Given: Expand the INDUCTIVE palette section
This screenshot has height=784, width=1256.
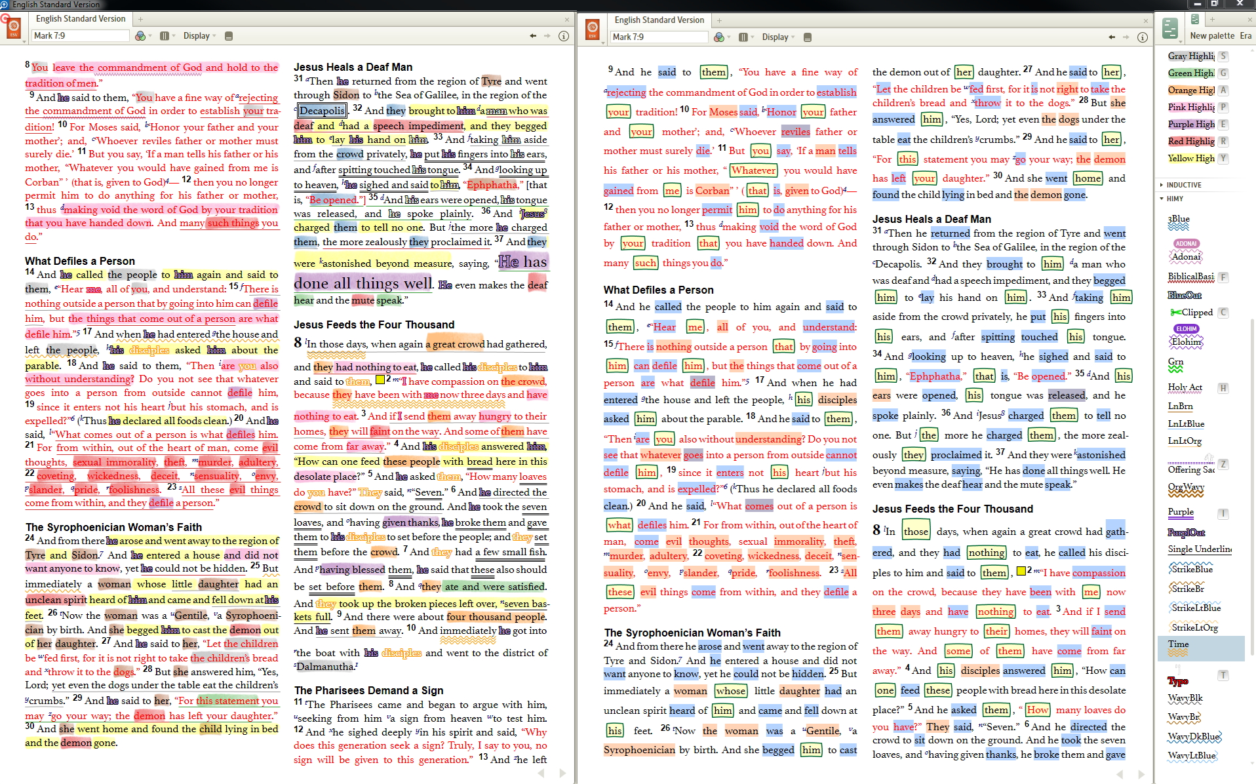Looking at the screenshot, I should click(1184, 185).
